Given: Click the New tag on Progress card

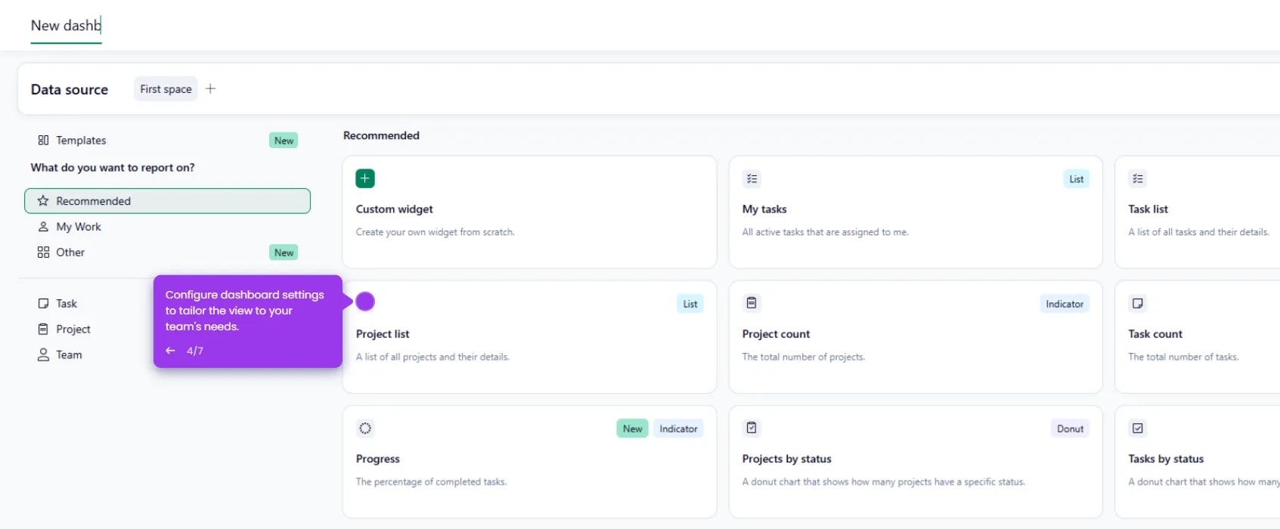Looking at the screenshot, I should point(632,428).
